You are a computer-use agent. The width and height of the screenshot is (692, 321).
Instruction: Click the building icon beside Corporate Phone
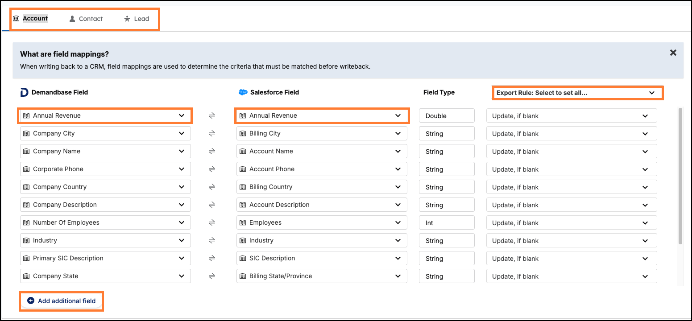coord(26,169)
